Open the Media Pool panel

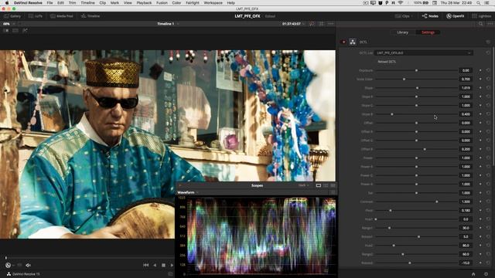pos(62,16)
